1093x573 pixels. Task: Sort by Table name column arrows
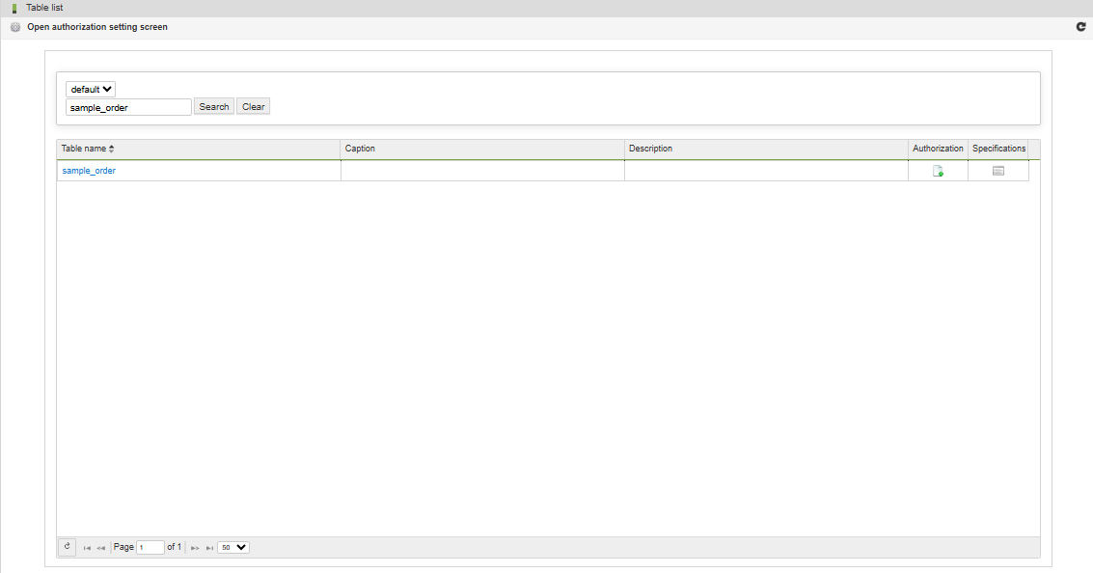(112, 149)
